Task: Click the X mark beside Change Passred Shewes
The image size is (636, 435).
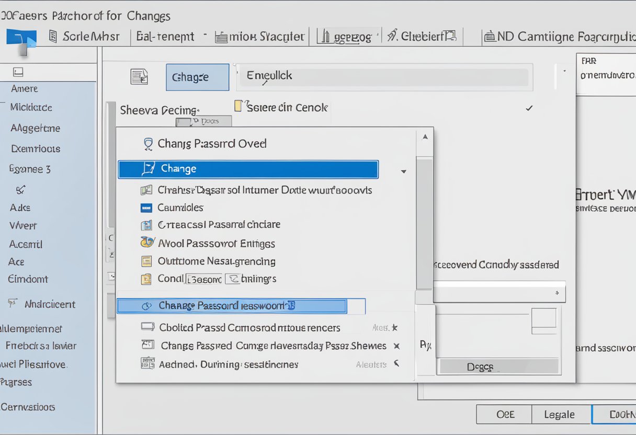Action: pyautogui.click(x=396, y=346)
